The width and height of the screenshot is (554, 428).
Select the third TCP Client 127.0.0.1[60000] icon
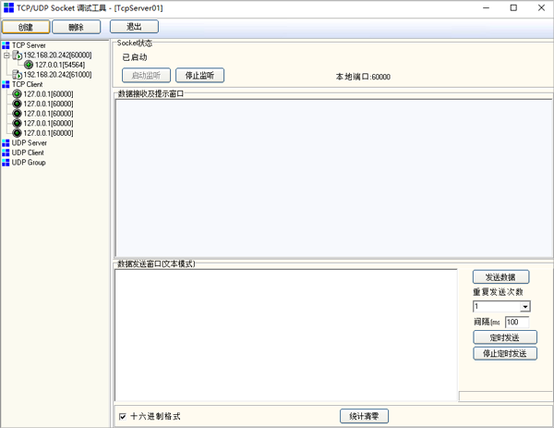click(17, 114)
